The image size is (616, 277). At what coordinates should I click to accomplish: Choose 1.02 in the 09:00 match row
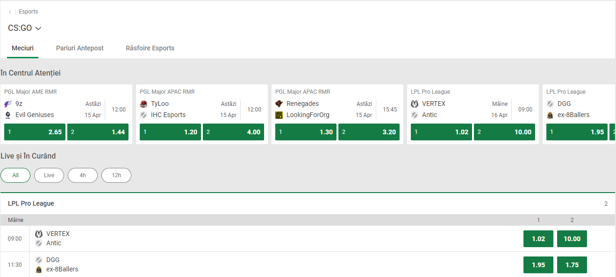tap(538, 239)
